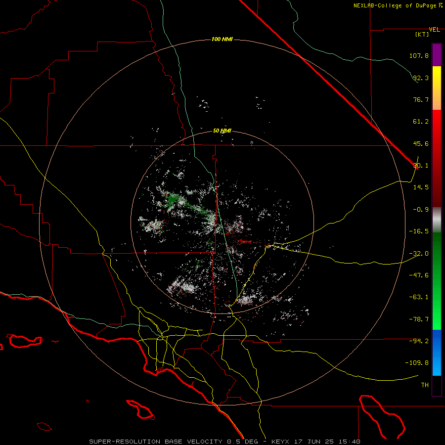Select the -109.8 legend value
Screen dimensions: 445x445
click(417, 363)
